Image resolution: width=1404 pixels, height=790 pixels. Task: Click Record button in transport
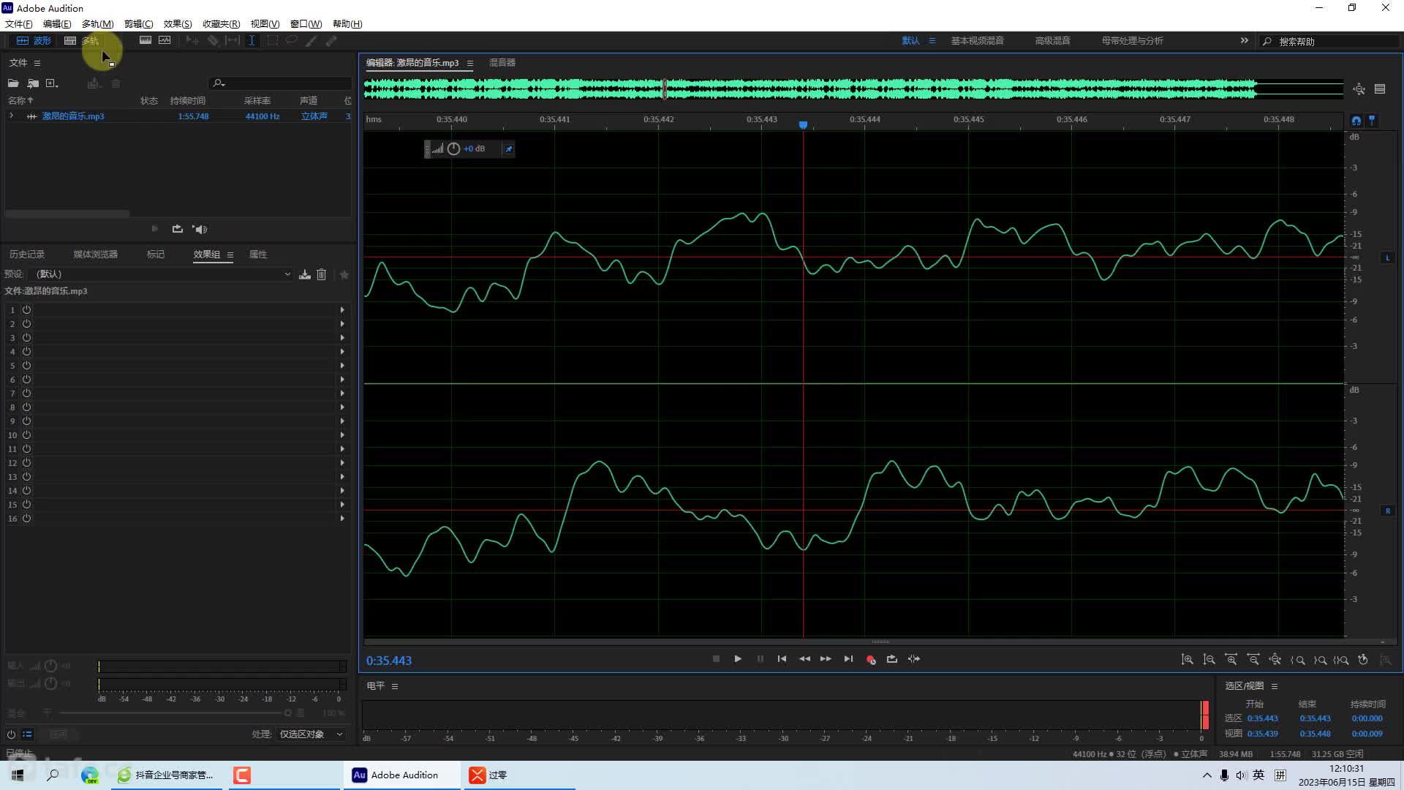[870, 659]
